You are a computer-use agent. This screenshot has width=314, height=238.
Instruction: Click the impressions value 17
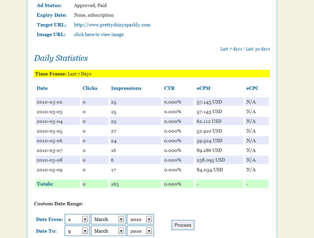(114, 170)
